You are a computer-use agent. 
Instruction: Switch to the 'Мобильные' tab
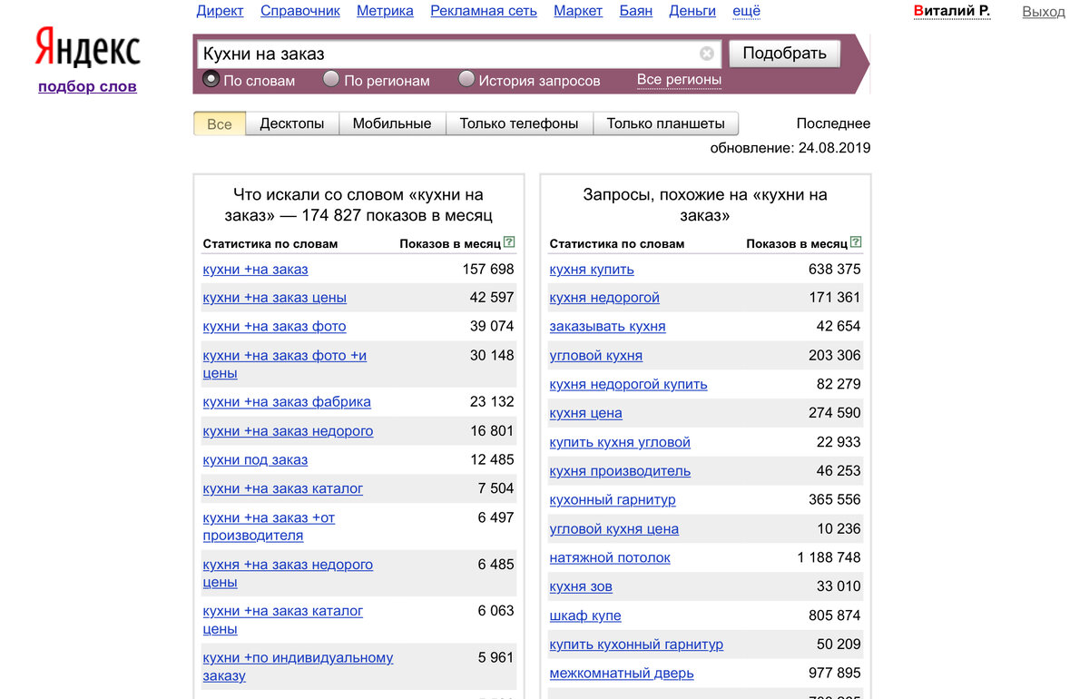pyautogui.click(x=392, y=123)
